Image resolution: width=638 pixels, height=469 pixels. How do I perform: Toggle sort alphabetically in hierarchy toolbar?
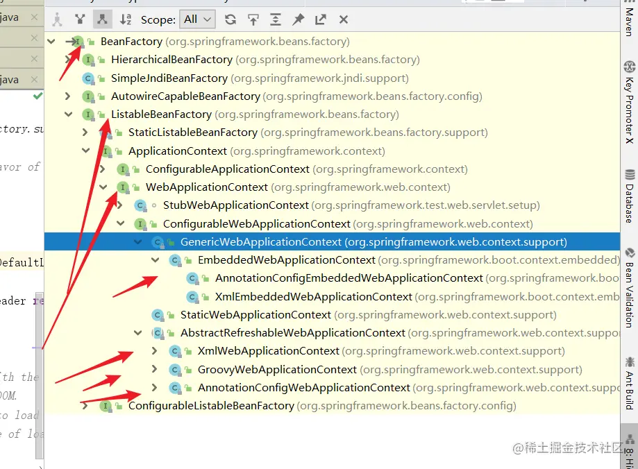point(126,19)
